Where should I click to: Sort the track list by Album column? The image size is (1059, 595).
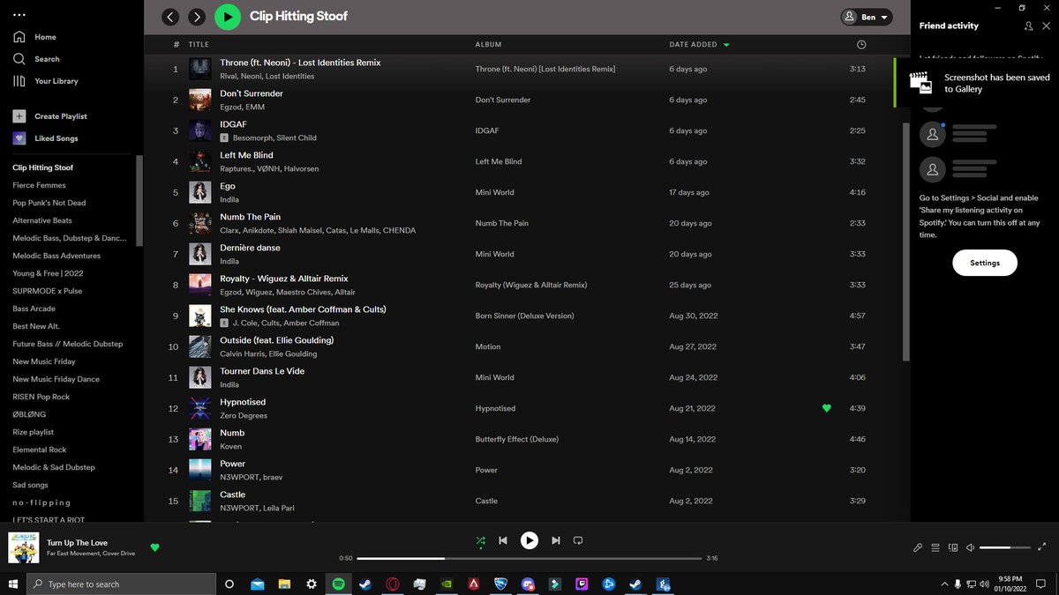point(488,44)
